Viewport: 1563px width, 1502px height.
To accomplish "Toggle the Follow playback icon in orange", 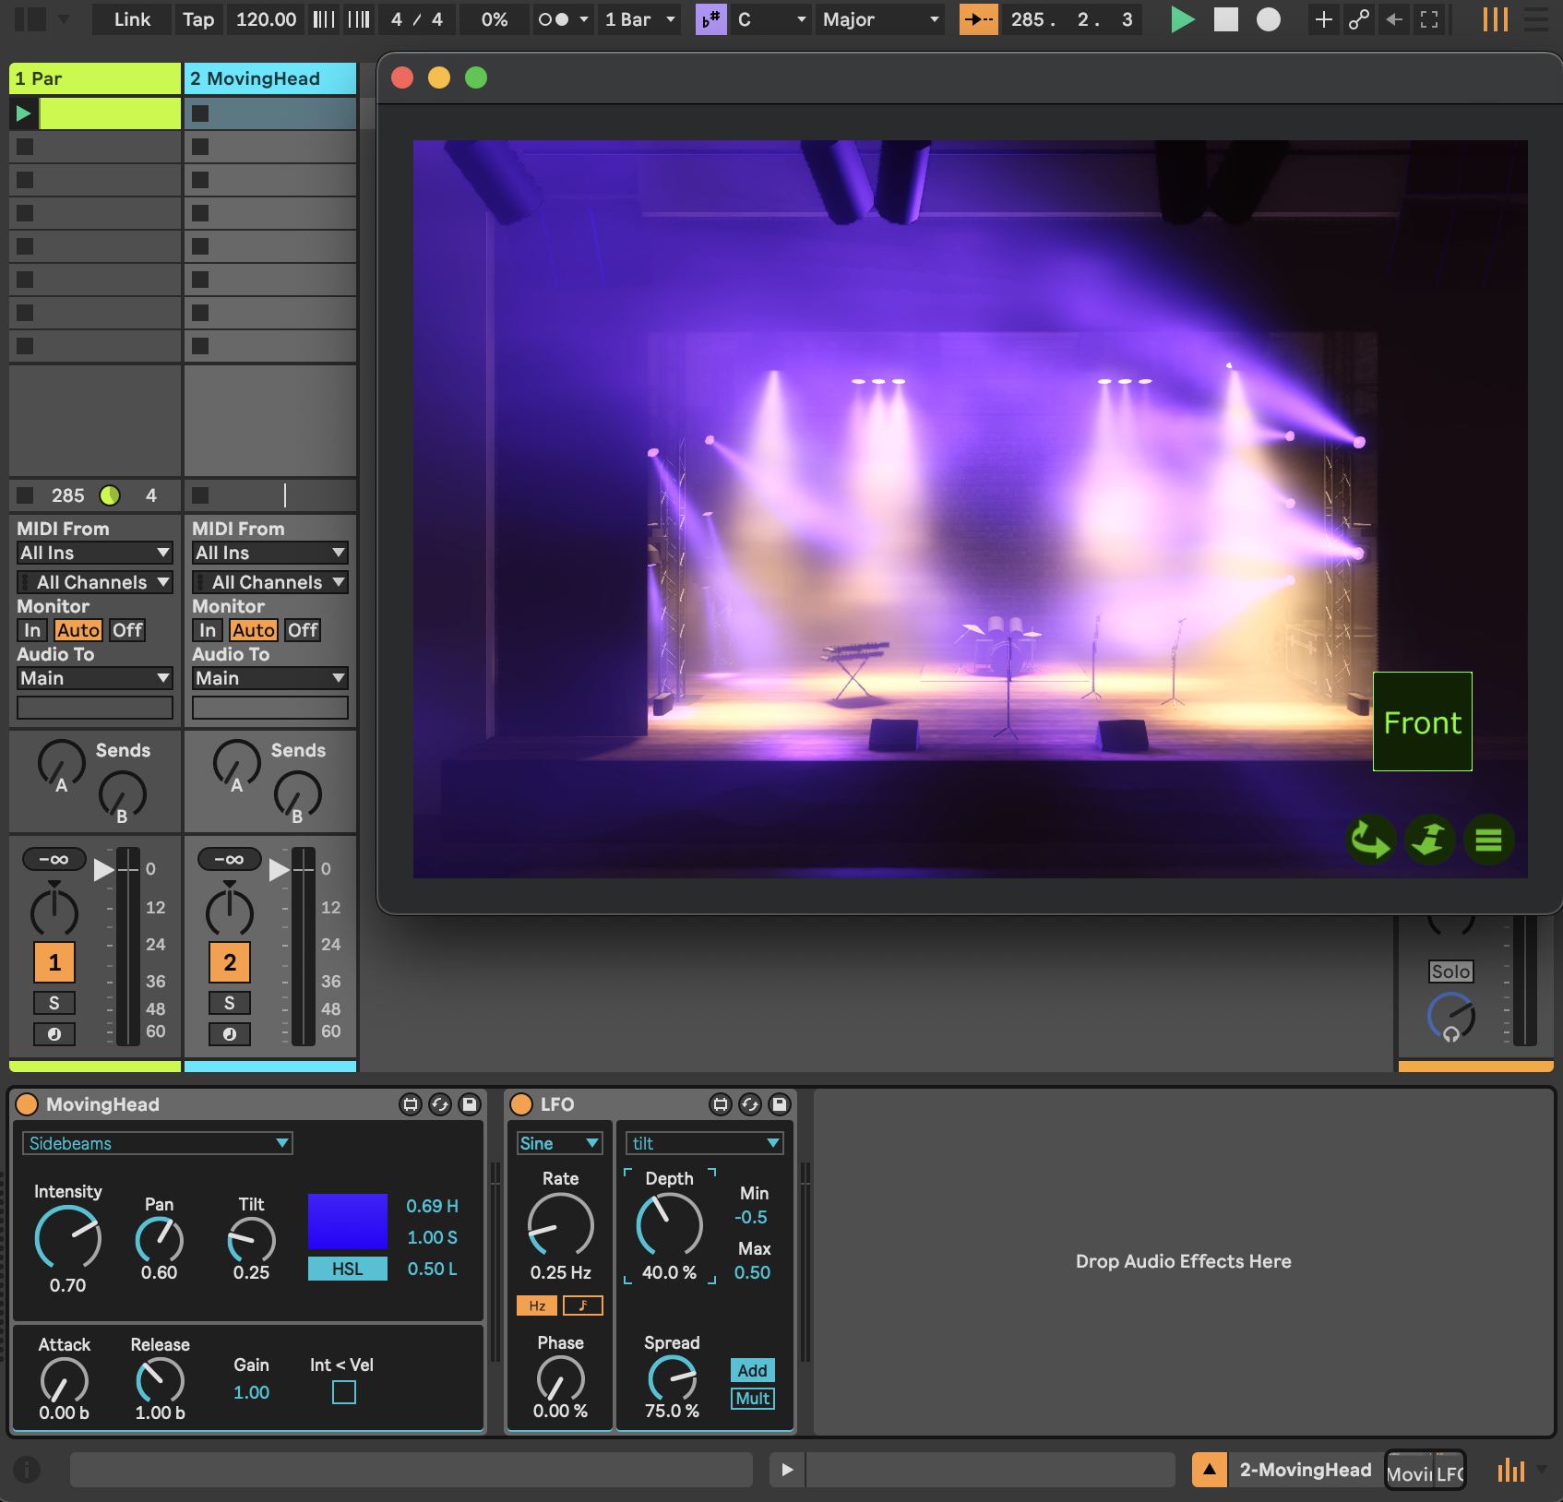I will [x=978, y=19].
